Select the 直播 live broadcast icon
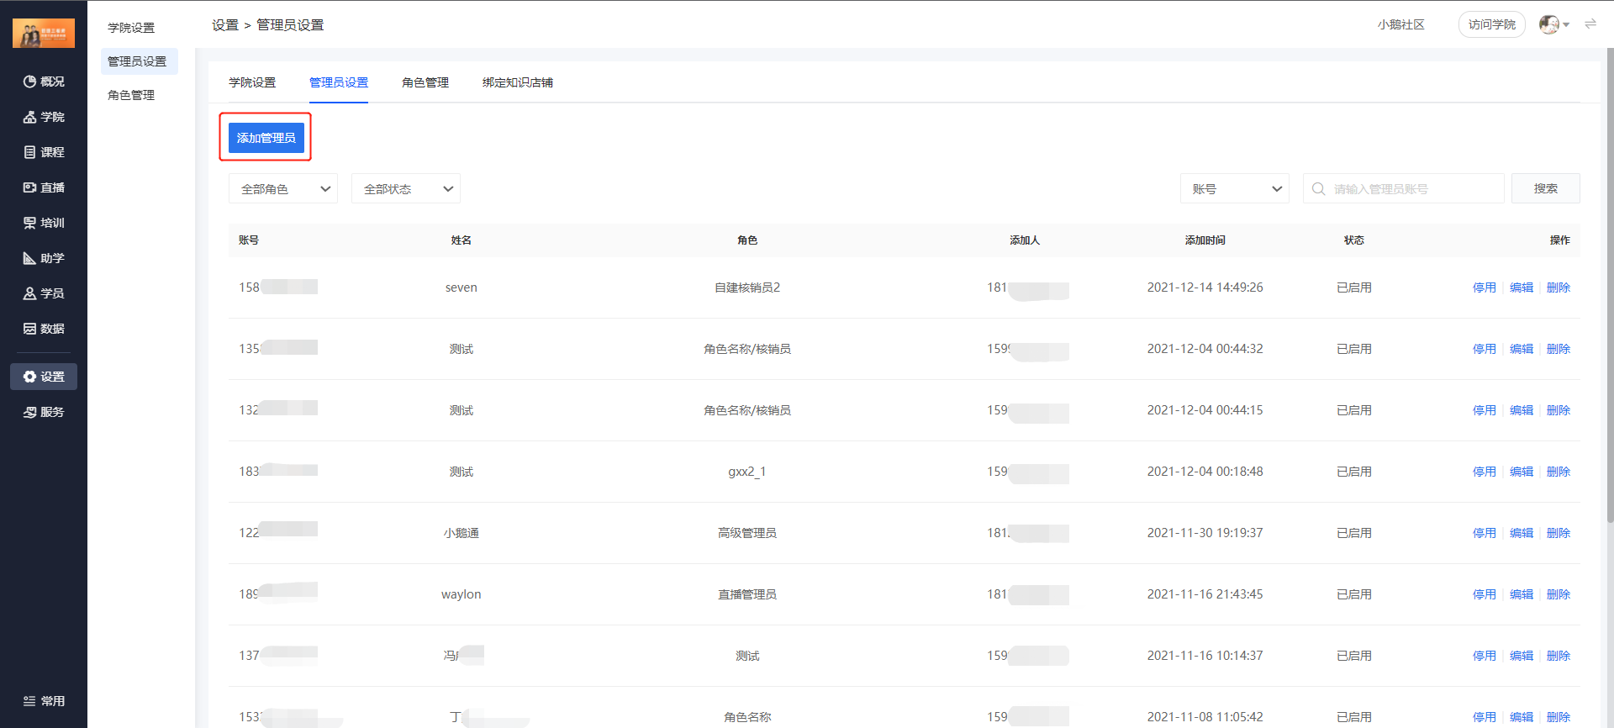Viewport: 1614px width, 728px height. click(x=29, y=187)
